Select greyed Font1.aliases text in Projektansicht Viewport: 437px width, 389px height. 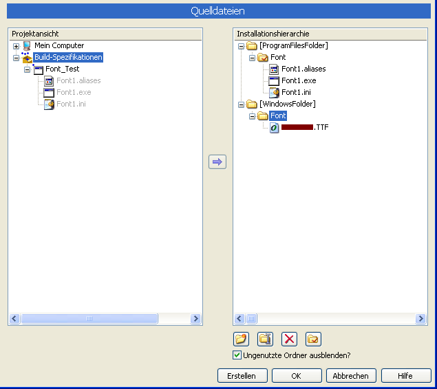(78, 80)
